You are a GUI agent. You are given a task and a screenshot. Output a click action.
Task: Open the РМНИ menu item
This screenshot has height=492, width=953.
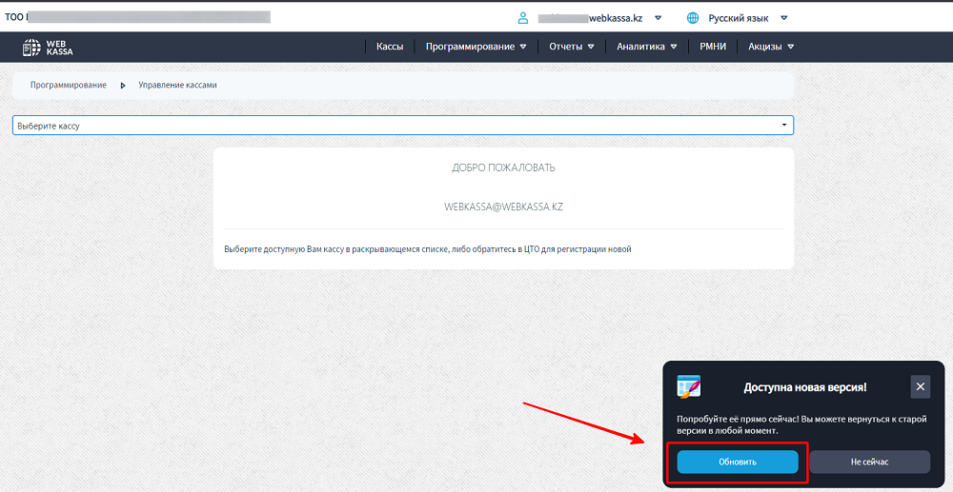coord(713,47)
